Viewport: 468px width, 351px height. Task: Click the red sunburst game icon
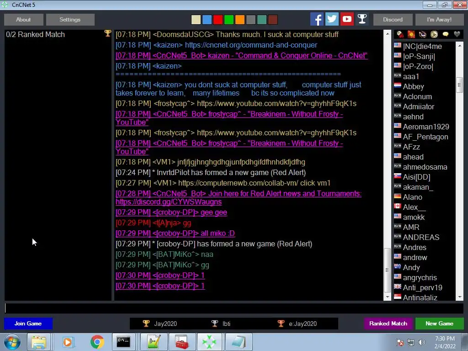pyautogui.click(x=411, y=34)
